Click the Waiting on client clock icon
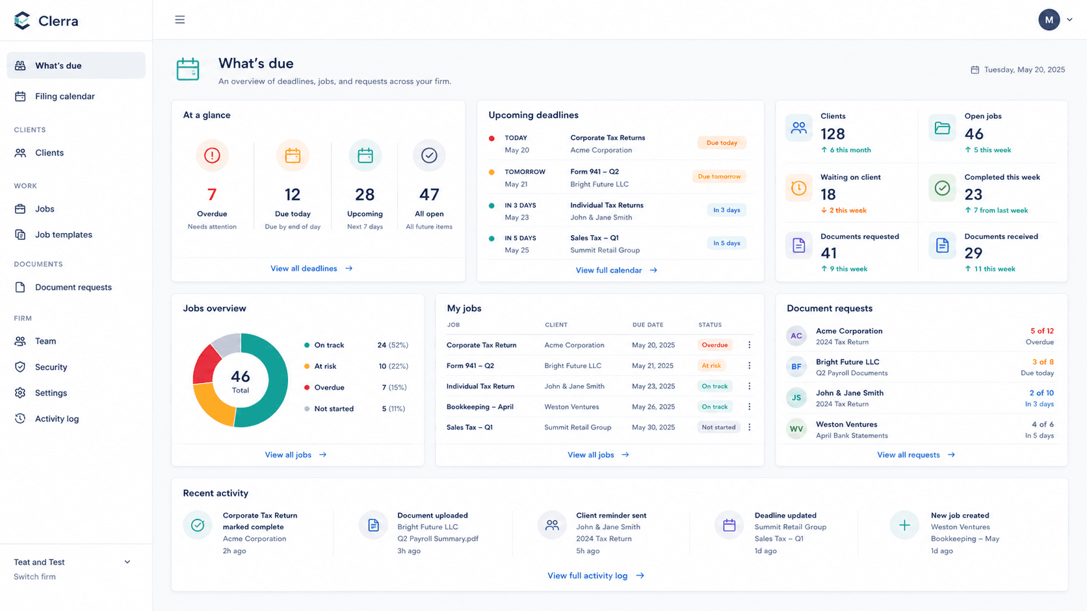The height and width of the screenshot is (611, 1087). 799,188
